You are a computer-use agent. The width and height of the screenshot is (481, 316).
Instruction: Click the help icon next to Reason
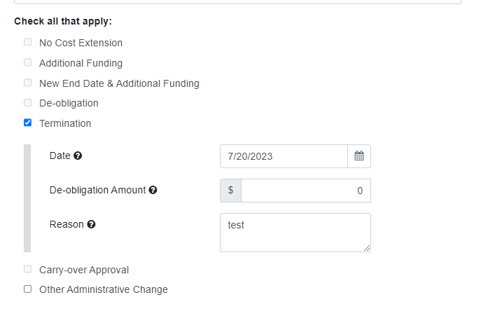[91, 224]
